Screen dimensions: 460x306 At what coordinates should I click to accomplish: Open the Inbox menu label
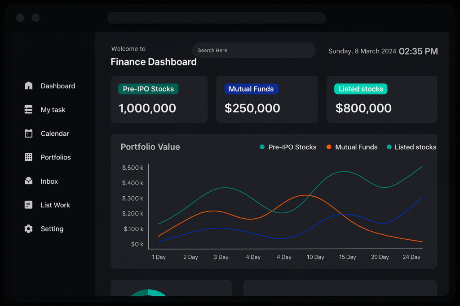(x=49, y=181)
